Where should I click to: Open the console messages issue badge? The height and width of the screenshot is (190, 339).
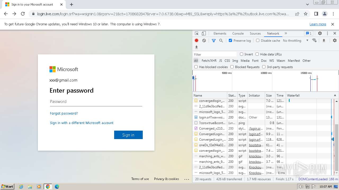coord(309,34)
